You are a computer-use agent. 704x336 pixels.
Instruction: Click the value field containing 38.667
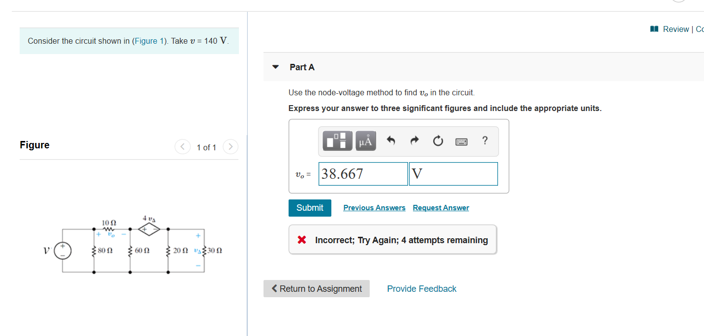pyautogui.click(x=363, y=174)
